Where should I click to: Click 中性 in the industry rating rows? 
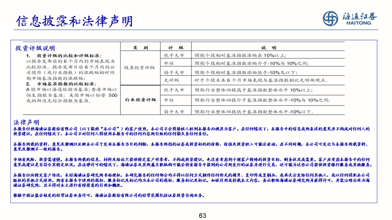(x=169, y=100)
